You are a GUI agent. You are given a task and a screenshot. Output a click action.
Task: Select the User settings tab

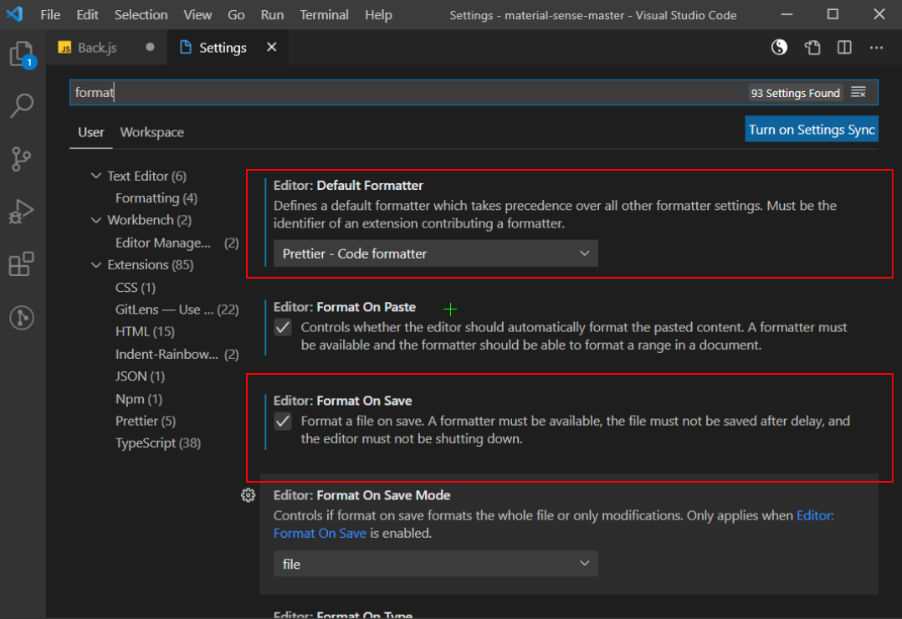pyautogui.click(x=91, y=132)
